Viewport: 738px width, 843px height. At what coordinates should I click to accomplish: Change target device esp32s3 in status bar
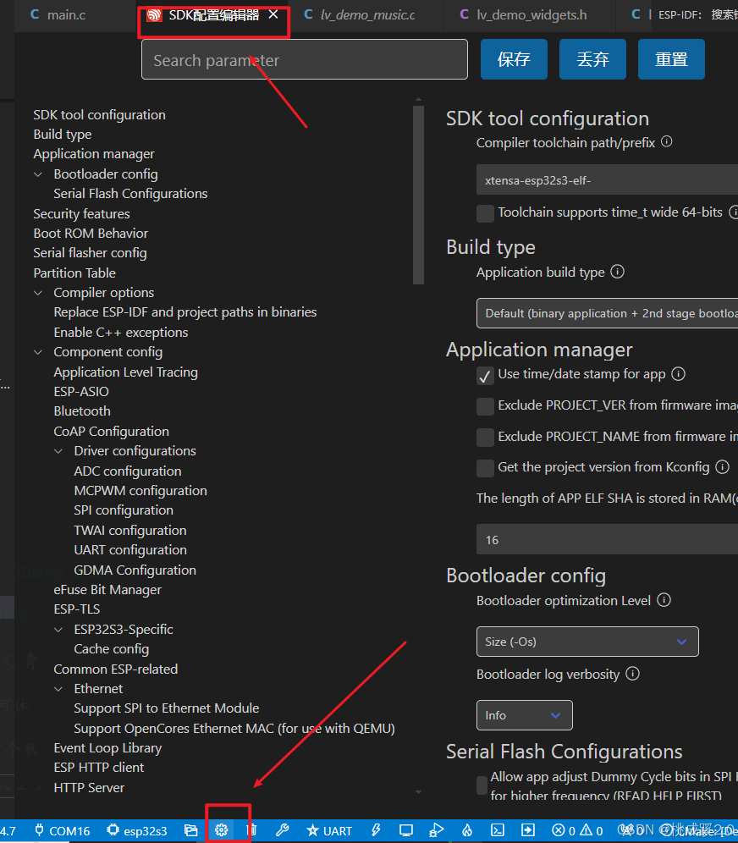[137, 830]
